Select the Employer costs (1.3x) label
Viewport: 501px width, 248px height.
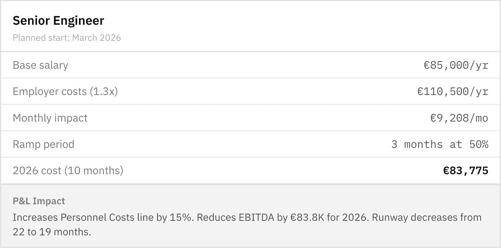65,91
